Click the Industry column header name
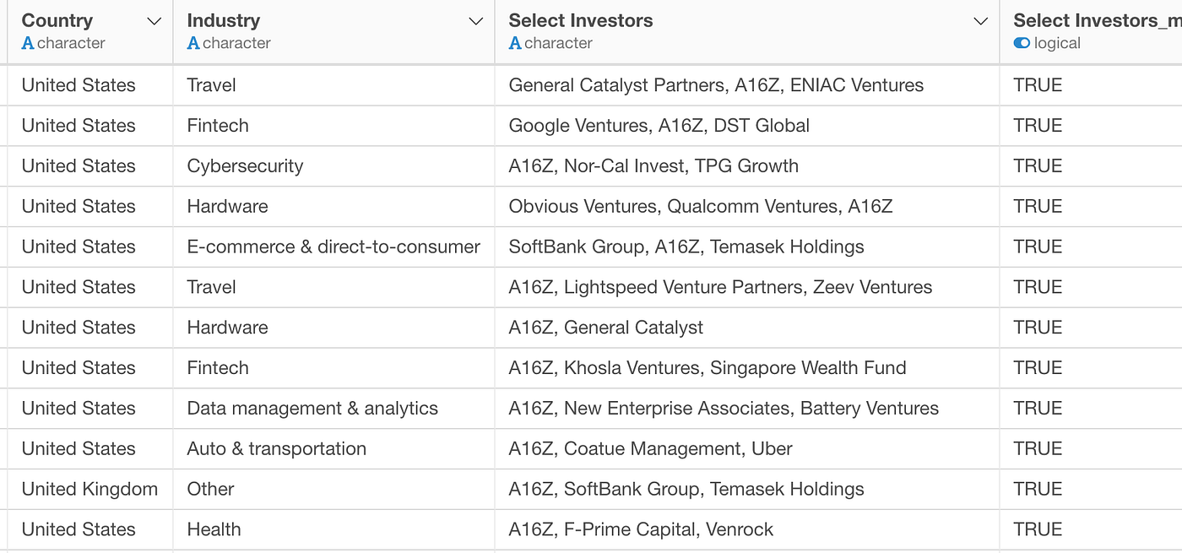This screenshot has height=553, width=1182. pyautogui.click(x=224, y=20)
